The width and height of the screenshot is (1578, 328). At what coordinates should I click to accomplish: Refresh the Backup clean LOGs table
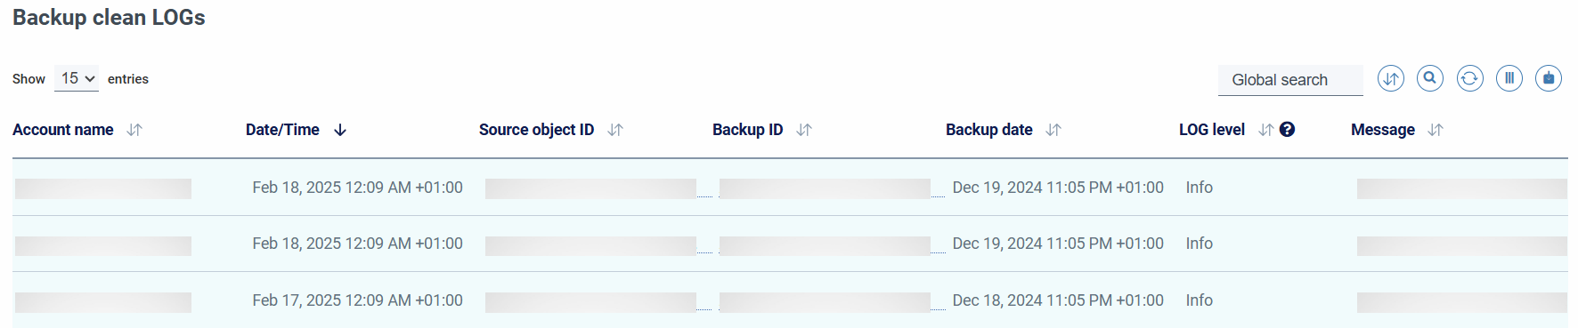(x=1469, y=78)
